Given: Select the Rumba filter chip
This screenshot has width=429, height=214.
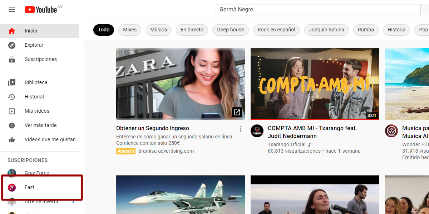Looking at the screenshot, I should (366, 30).
